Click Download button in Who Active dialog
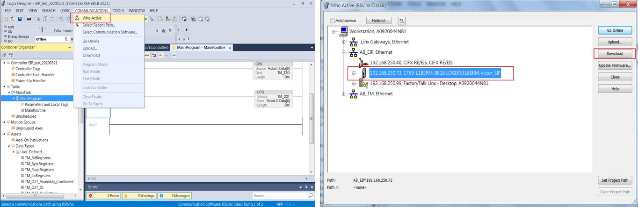638x207 pixels. click(615, 54)
